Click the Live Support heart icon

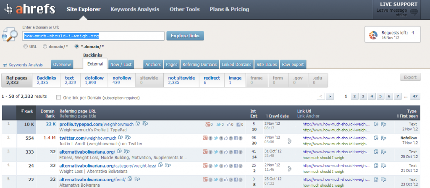[x=414, y=12]
